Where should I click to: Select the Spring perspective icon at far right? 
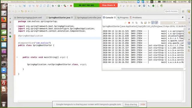[189, 11]
